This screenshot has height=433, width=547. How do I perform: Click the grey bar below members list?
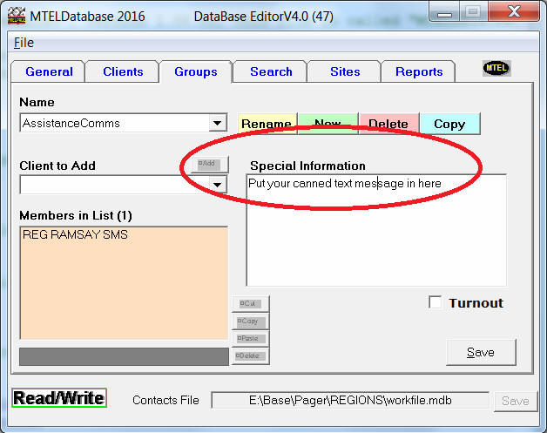click(124, 356)
